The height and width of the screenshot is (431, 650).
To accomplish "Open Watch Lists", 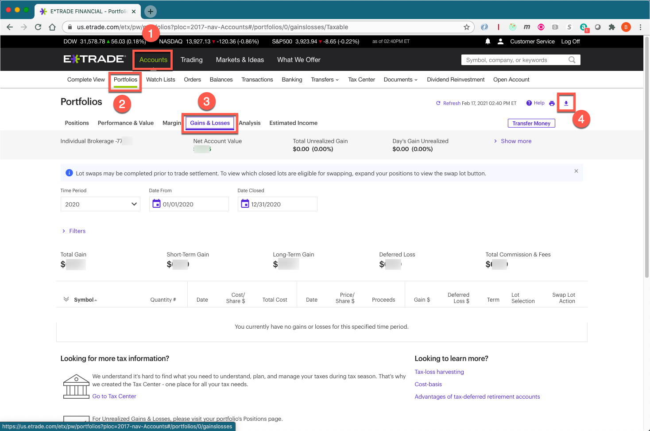I will click(x=161, y=80).
